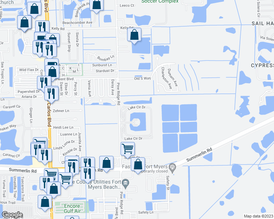Click the Zehner Ln street label
The image size is (274, 219).
point(61,111)
